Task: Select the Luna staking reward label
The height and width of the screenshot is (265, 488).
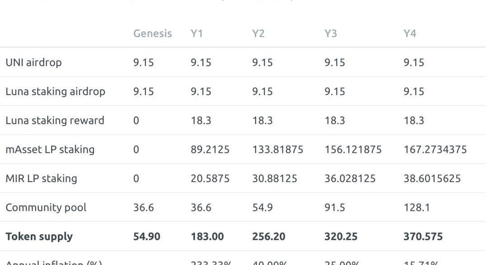Action: [55, 120]
